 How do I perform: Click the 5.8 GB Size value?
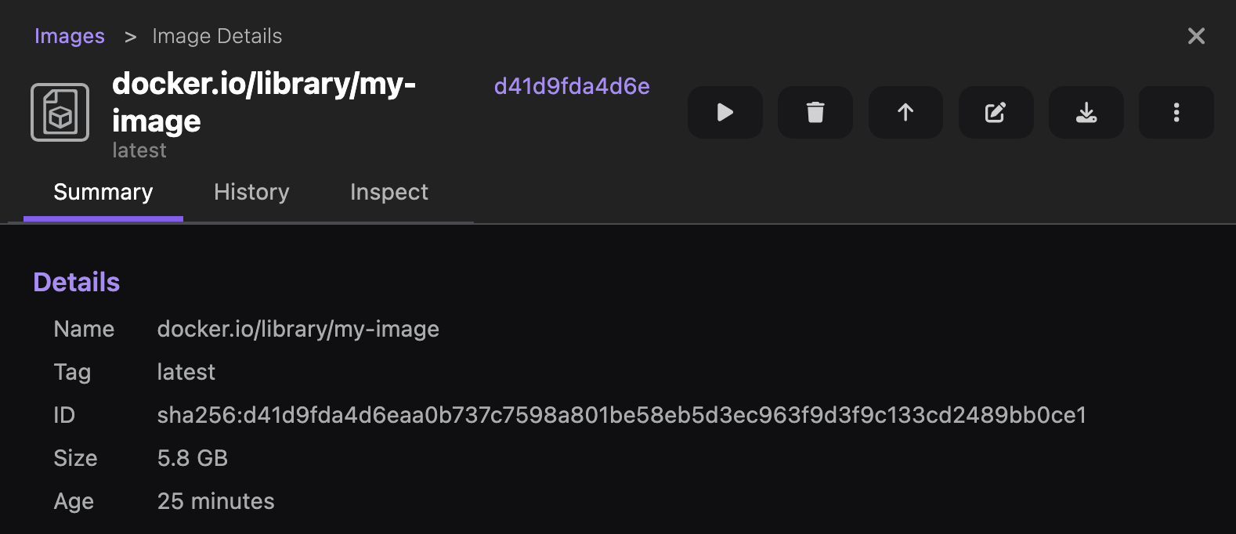point(193,458)
